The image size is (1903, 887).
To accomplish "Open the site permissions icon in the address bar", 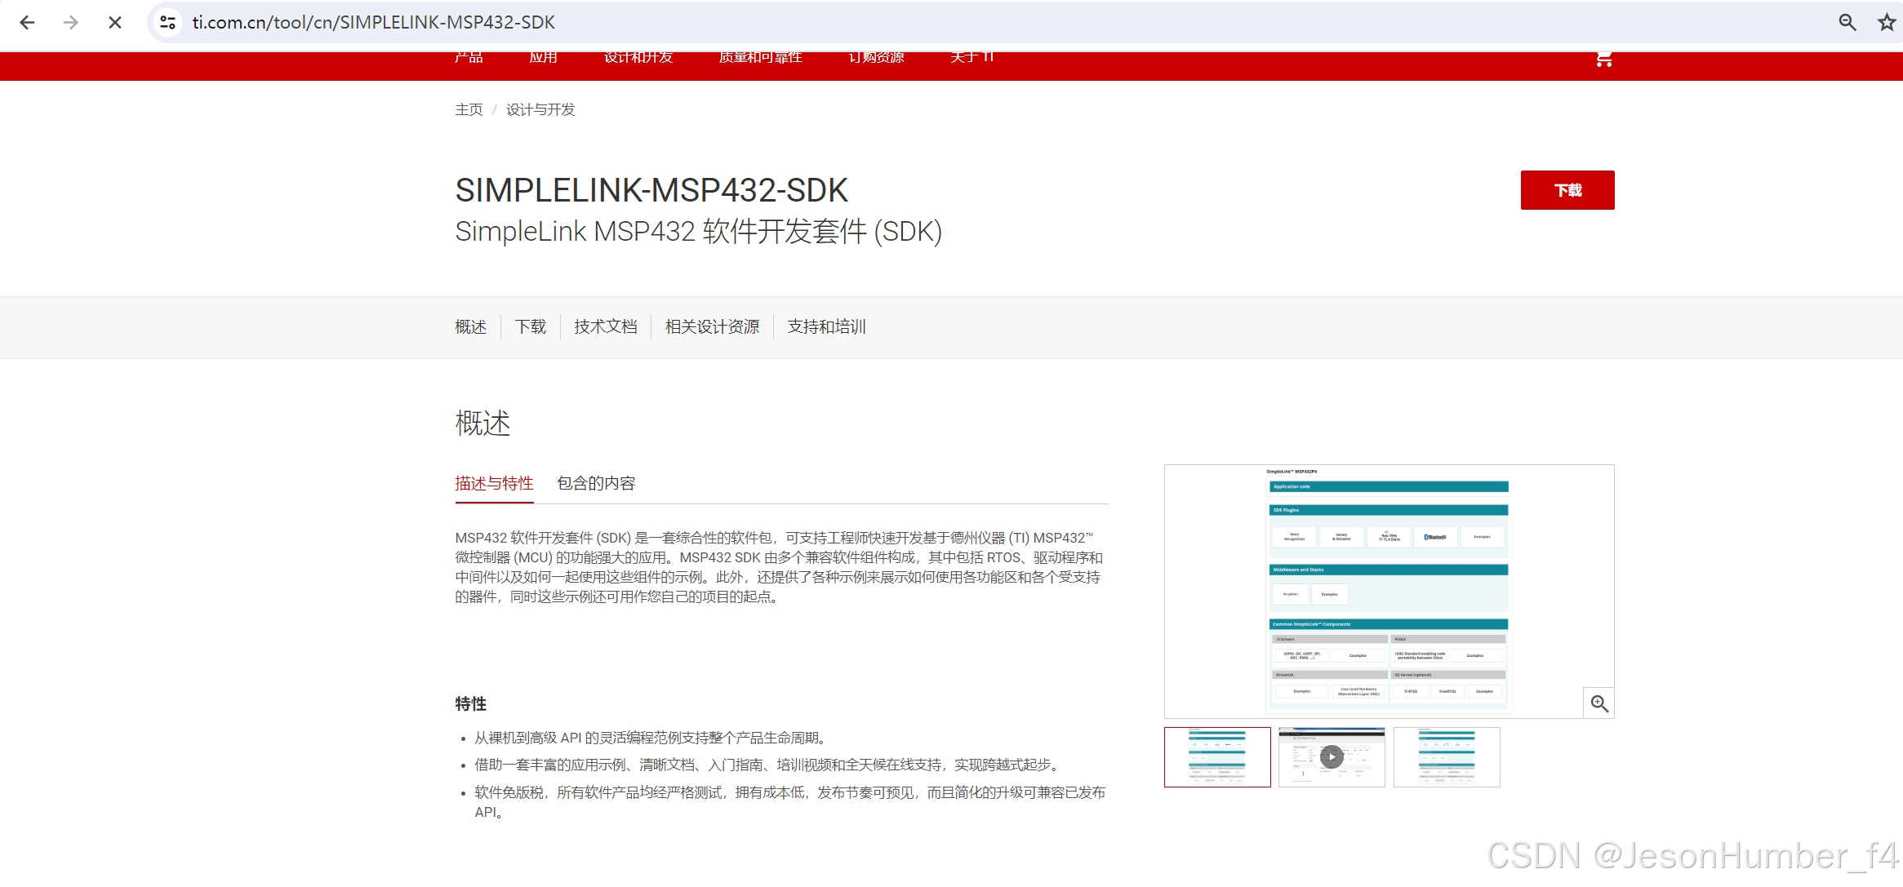I will pos(167,22).
